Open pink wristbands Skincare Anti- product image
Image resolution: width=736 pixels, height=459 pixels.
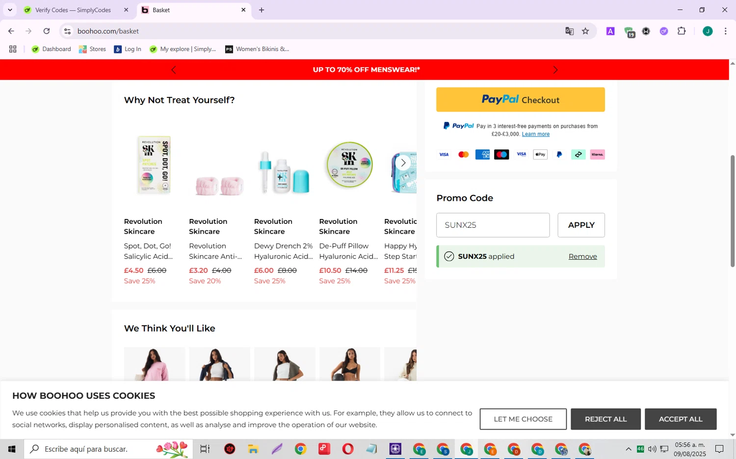[x=219, y=185]
